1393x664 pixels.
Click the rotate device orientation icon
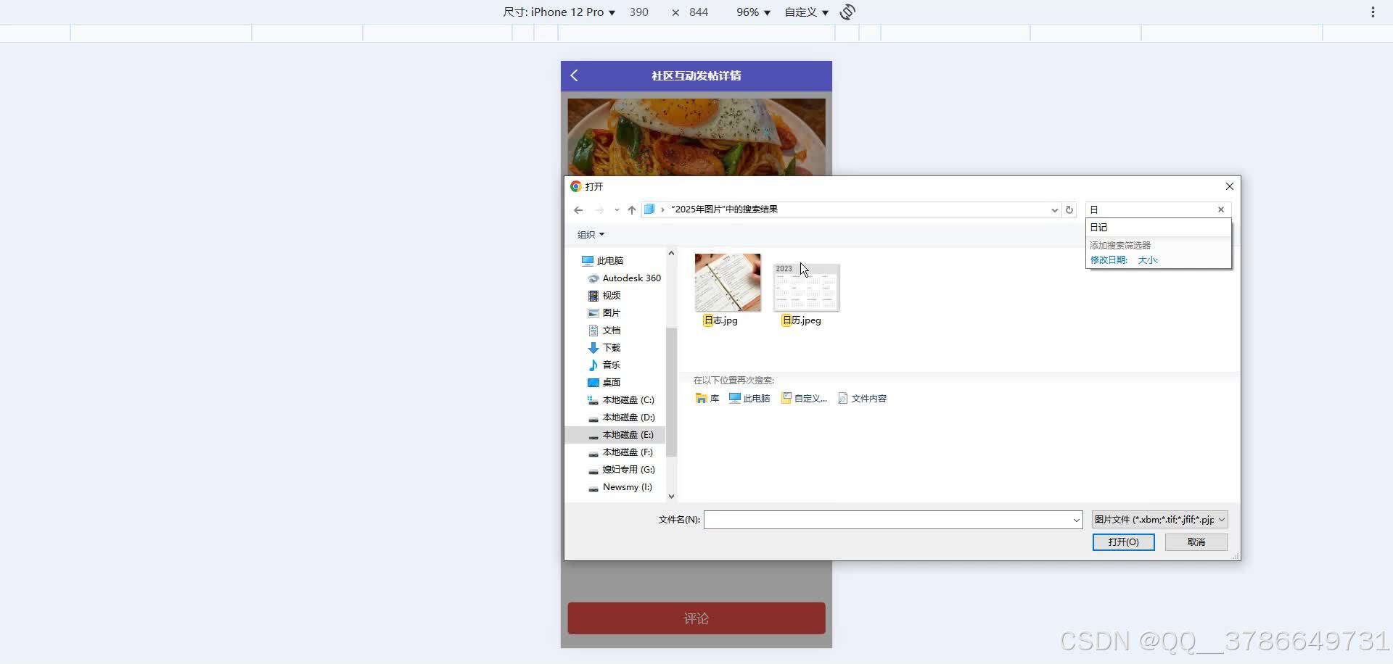click(x=847, y=12)
